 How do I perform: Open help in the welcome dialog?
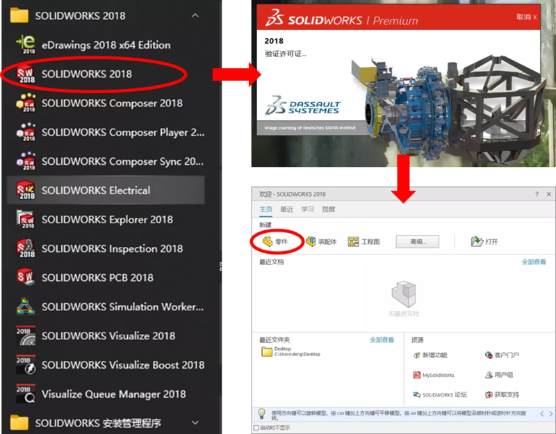537,194
